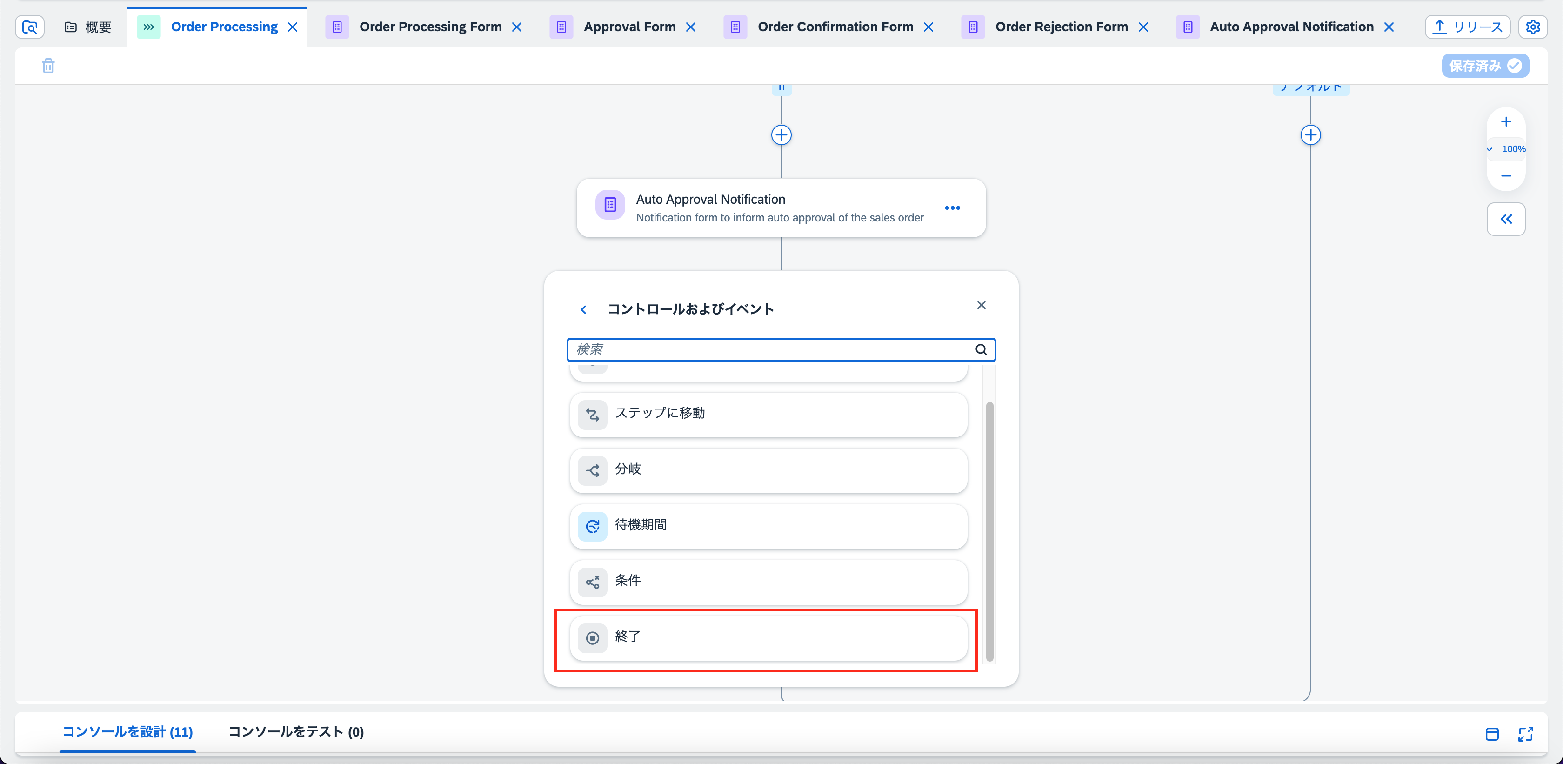
Task: Add step on the default branch plus node
Action: [x=1310, y=135]
